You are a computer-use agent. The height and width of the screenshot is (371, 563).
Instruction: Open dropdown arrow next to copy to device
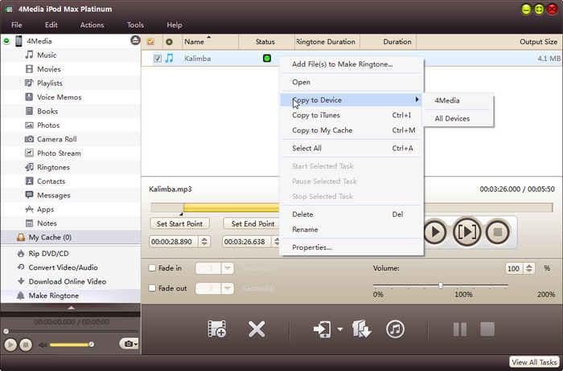click(x=342, y=329)
